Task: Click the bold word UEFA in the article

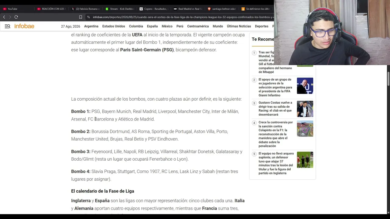Action: [137, 35]
